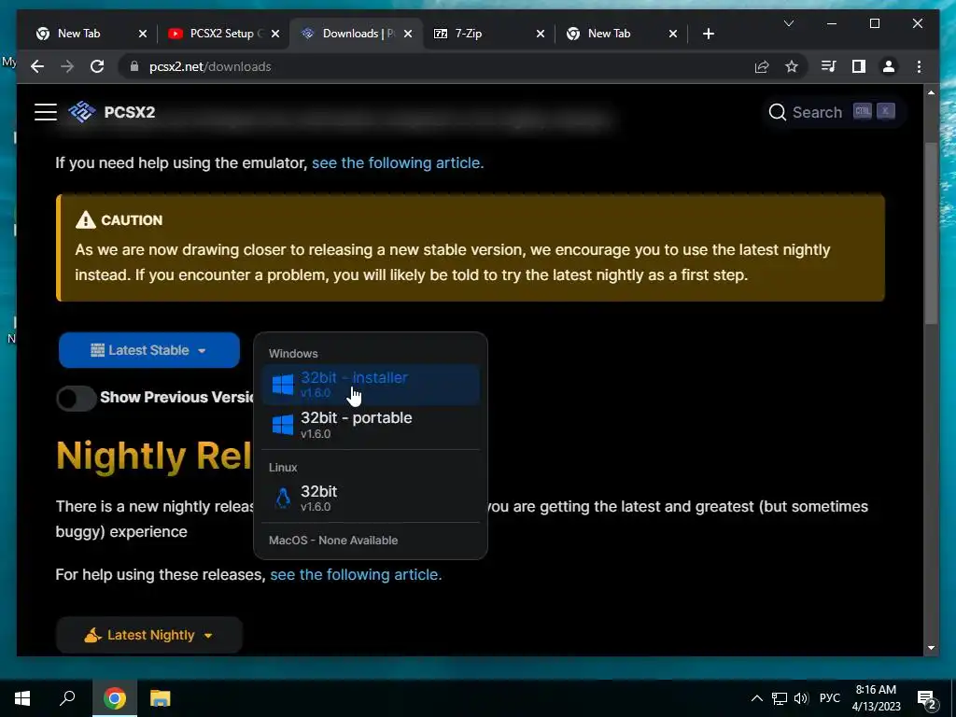The image size is (956, 717).
Task: Click the page scrollbar thumb
Action: tap(931, 232)
